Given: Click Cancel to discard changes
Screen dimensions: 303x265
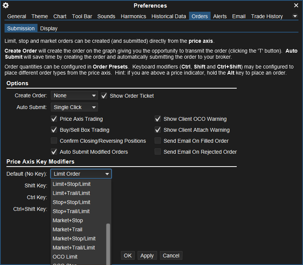Looking at the screenshot, I should coord(171,255).
